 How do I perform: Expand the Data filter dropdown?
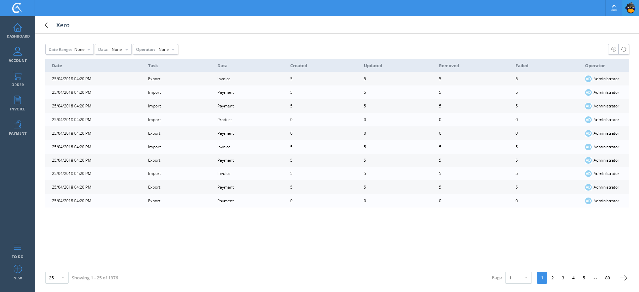pyautogui.click(x=113, y=50)
